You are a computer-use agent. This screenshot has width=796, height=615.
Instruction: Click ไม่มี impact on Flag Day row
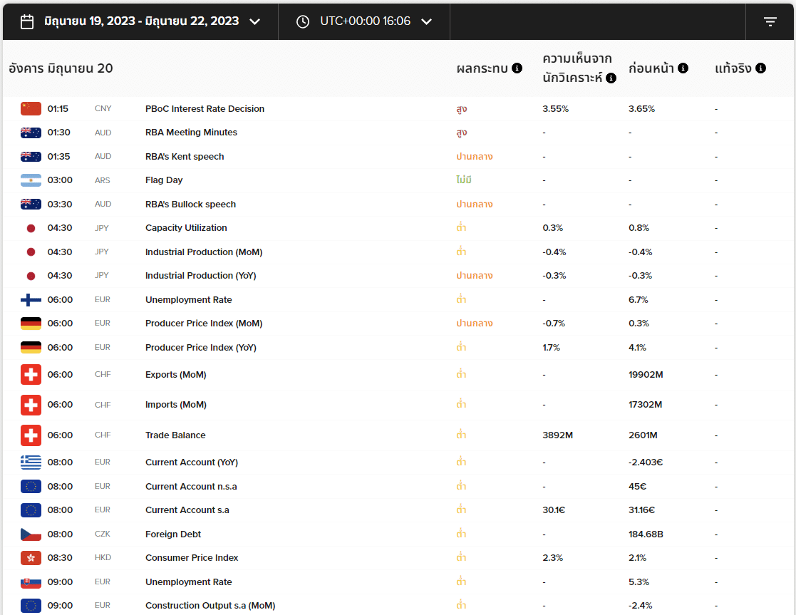463,180
